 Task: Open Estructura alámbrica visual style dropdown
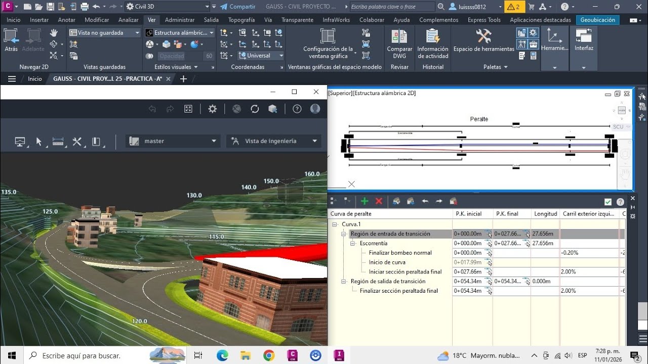[x=180, y=32]
